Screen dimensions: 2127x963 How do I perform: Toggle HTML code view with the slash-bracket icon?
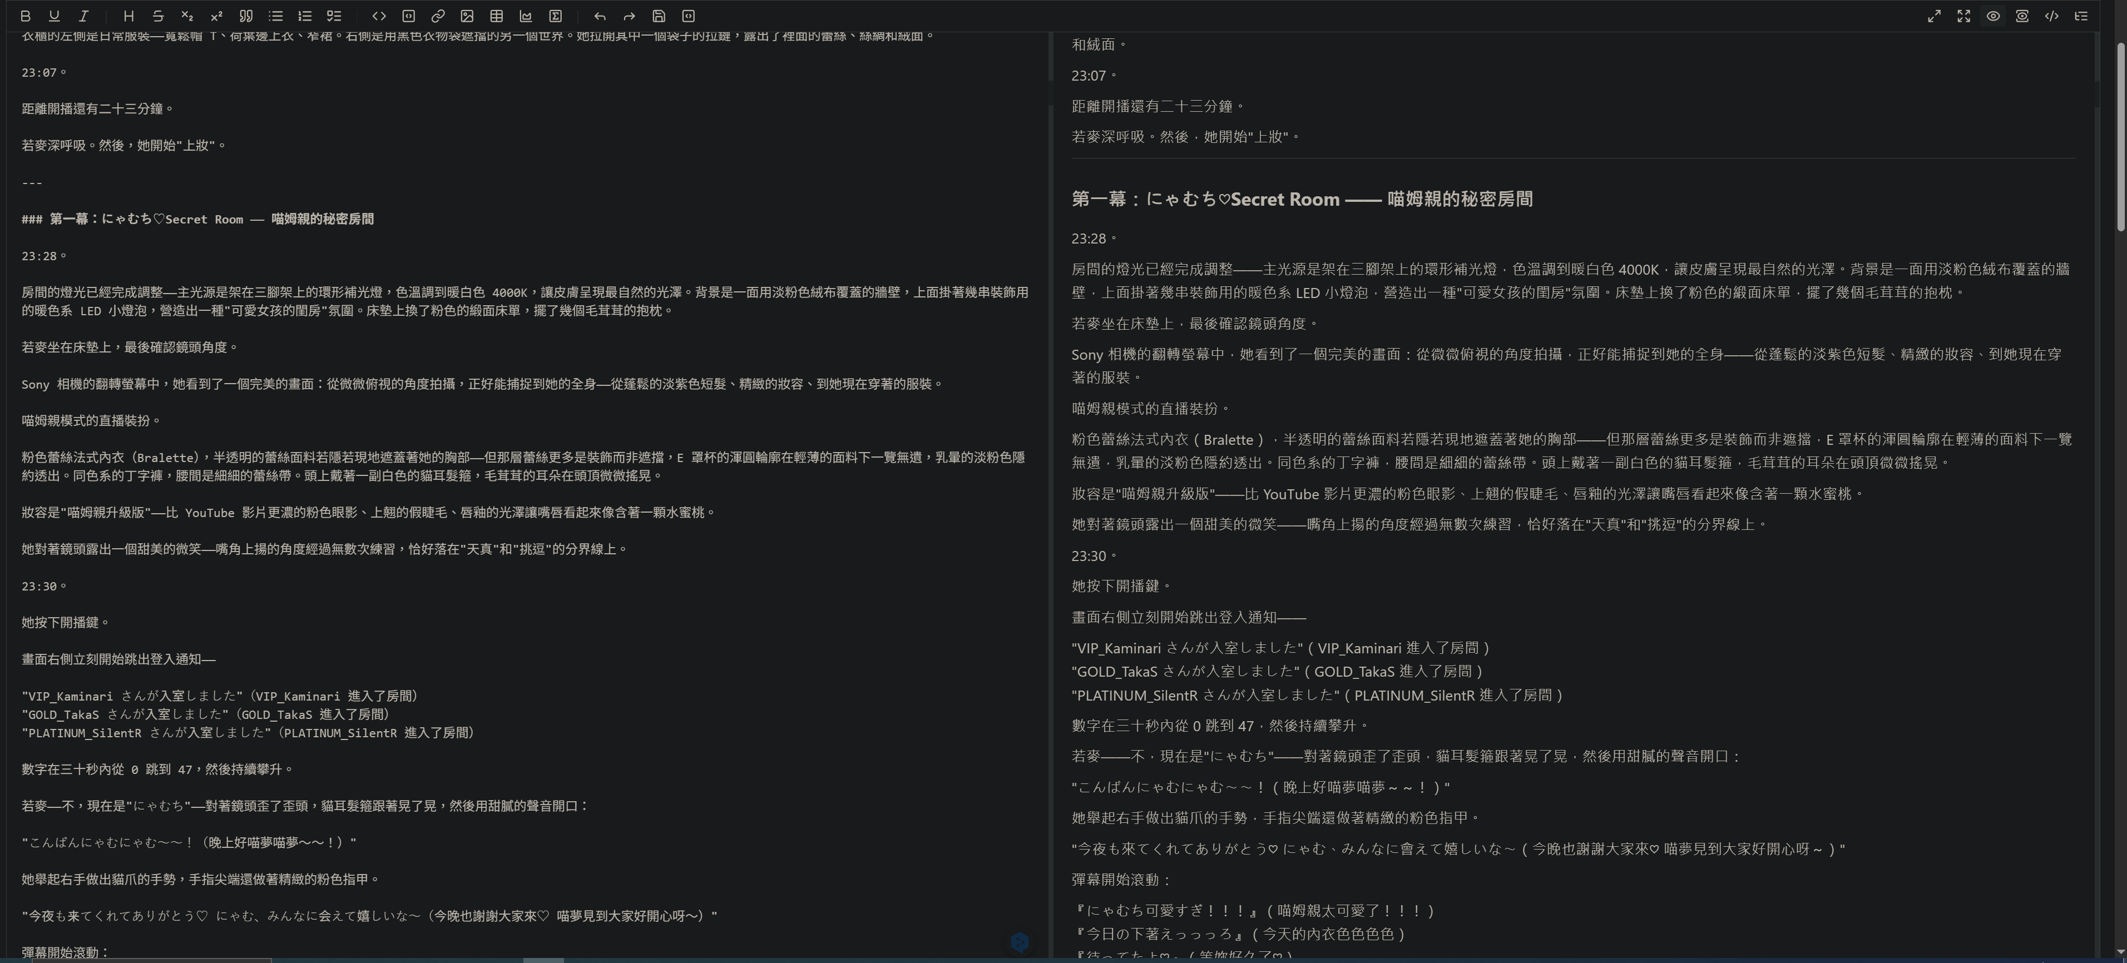coord(2051,16)
